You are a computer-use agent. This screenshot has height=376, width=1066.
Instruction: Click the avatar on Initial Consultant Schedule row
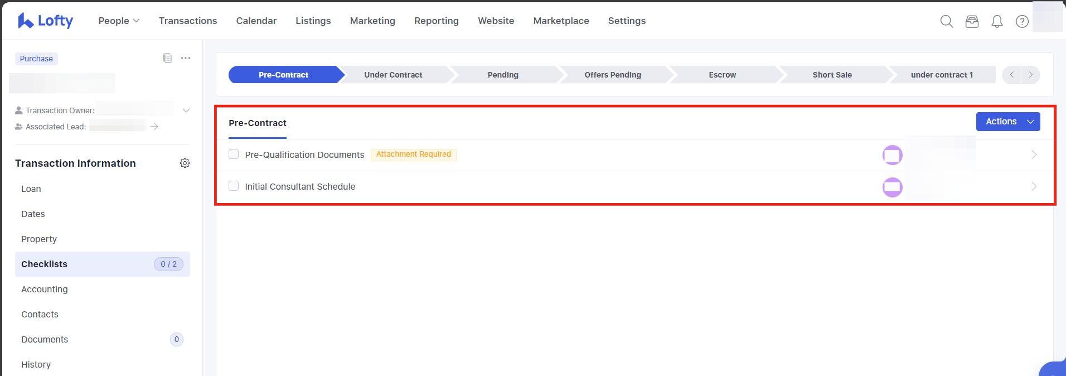coord(892,187)
